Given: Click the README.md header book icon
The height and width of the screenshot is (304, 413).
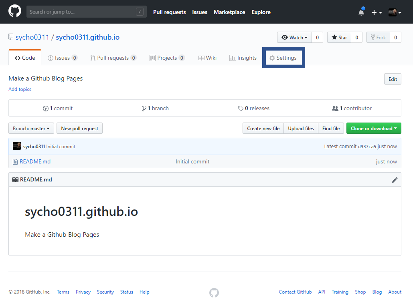Looking at the screenshot, I should pyautogui.click(x=15, y=180).
